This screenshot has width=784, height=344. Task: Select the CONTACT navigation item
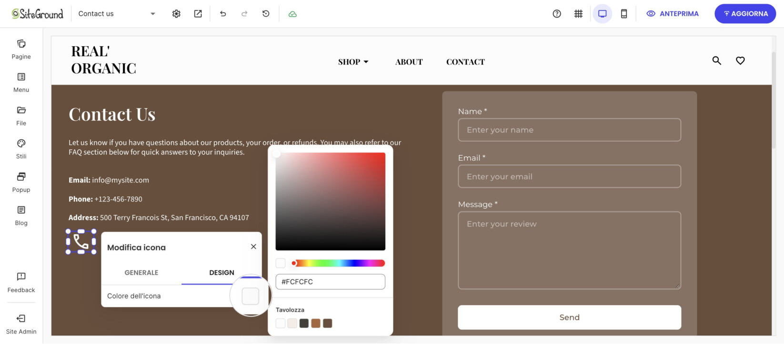click(x=465, y=62)
